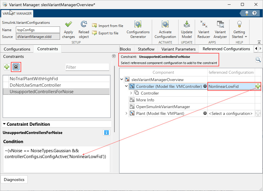Click the gear icon beside add constraint

tap(16, 67)
